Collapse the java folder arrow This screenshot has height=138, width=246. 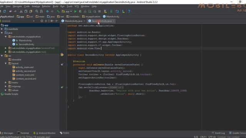2,33
